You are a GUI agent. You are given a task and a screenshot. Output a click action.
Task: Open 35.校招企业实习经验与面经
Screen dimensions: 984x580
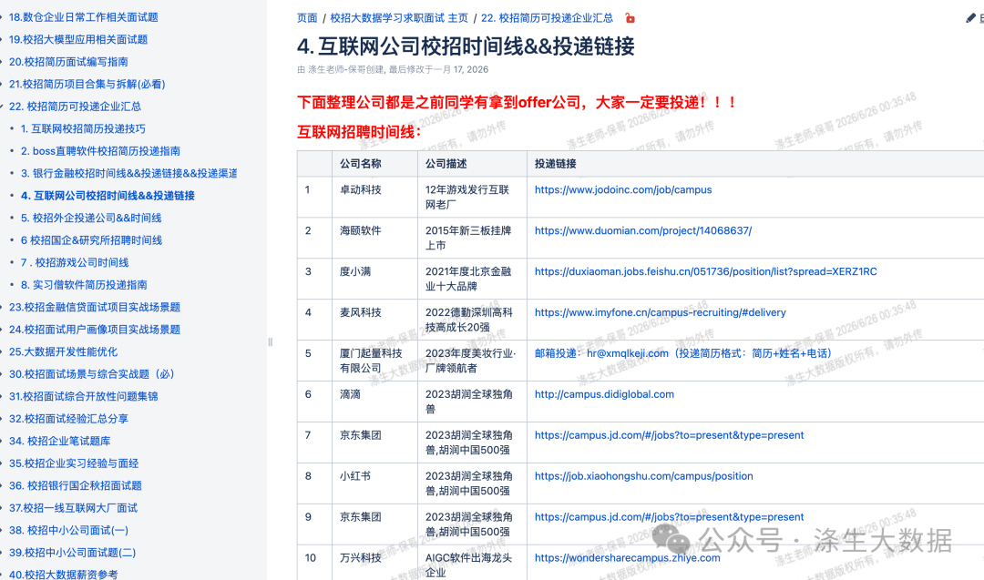[x=74, y=463]
